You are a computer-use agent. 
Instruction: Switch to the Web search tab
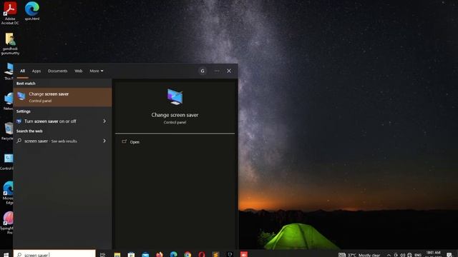coord(78,71)
